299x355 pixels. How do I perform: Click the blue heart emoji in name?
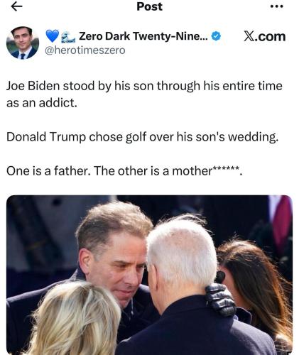pyautogui.click(x=53, y=36)
